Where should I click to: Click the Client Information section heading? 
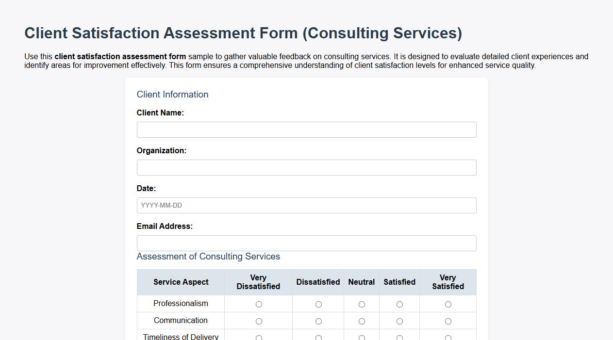coord(172,94)
